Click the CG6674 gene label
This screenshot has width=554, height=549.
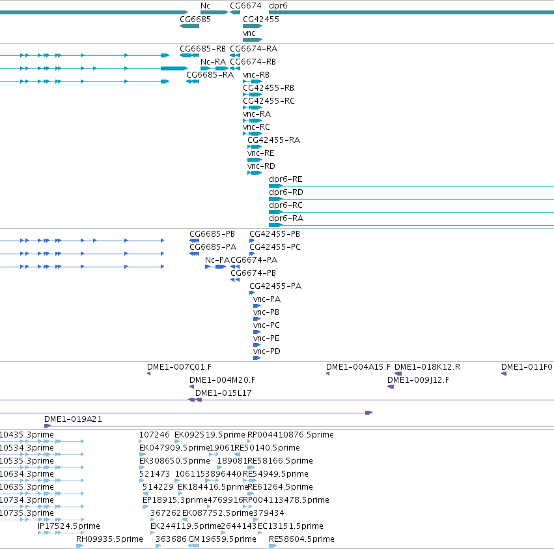coord(245,6)
